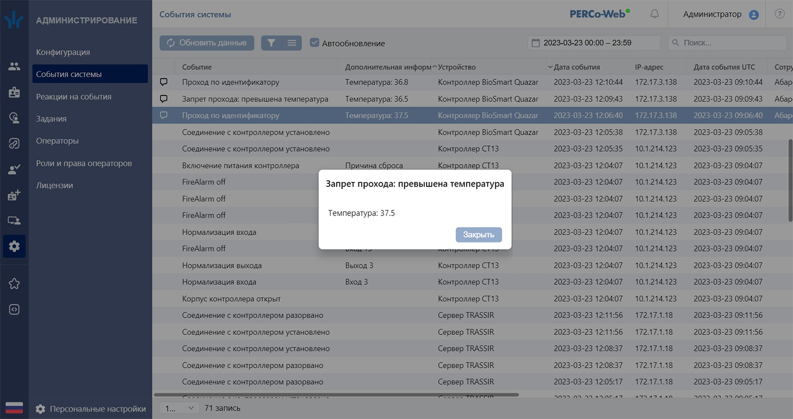Click the notification bell icon

pyautogui.click(x=654, y=14)
